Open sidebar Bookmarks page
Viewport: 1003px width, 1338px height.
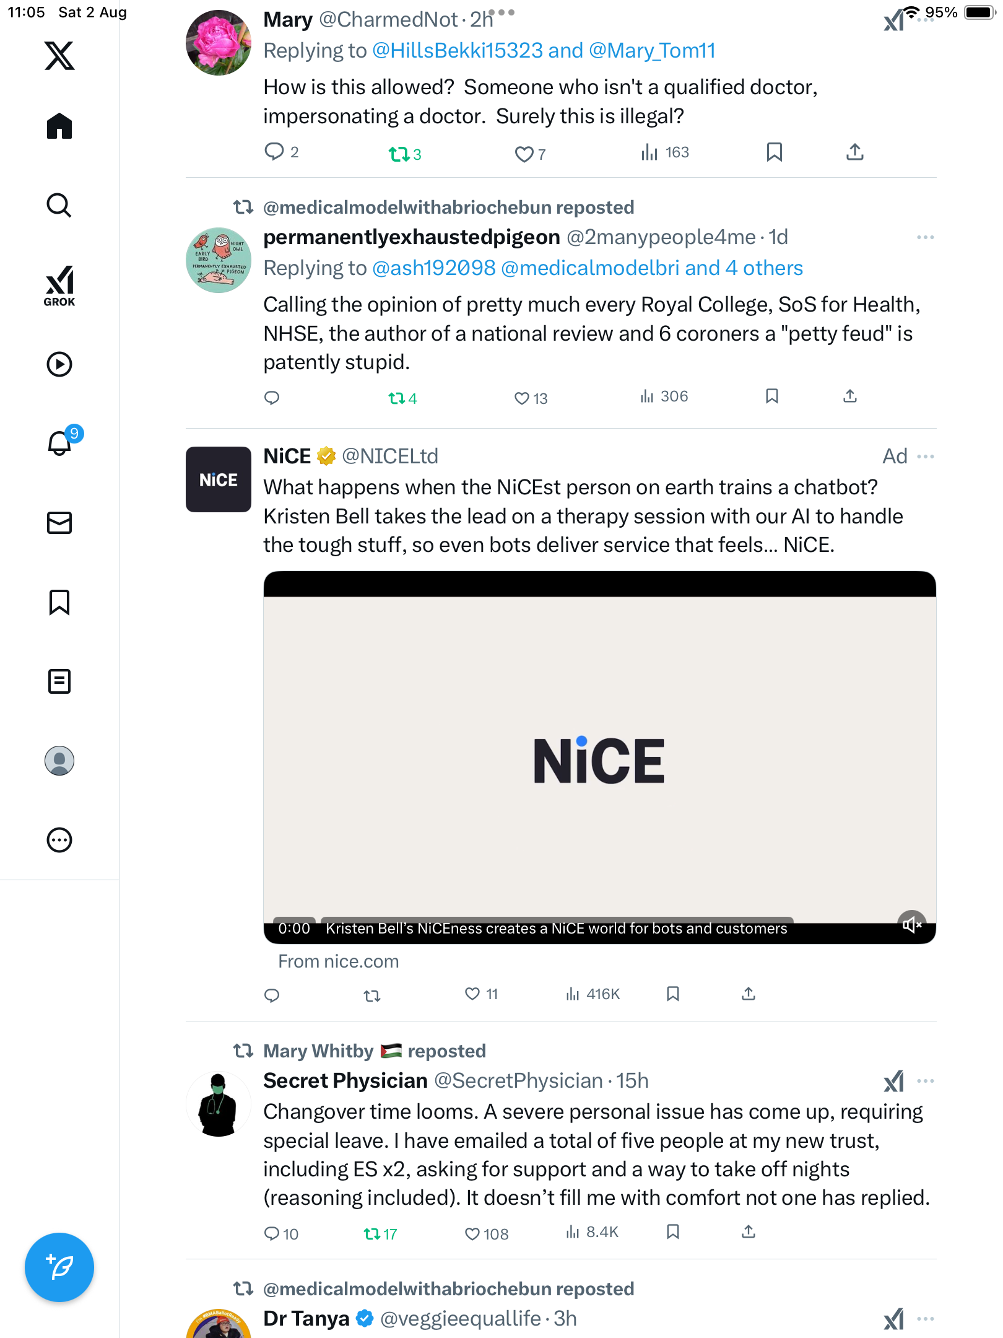tap(59, 602)
